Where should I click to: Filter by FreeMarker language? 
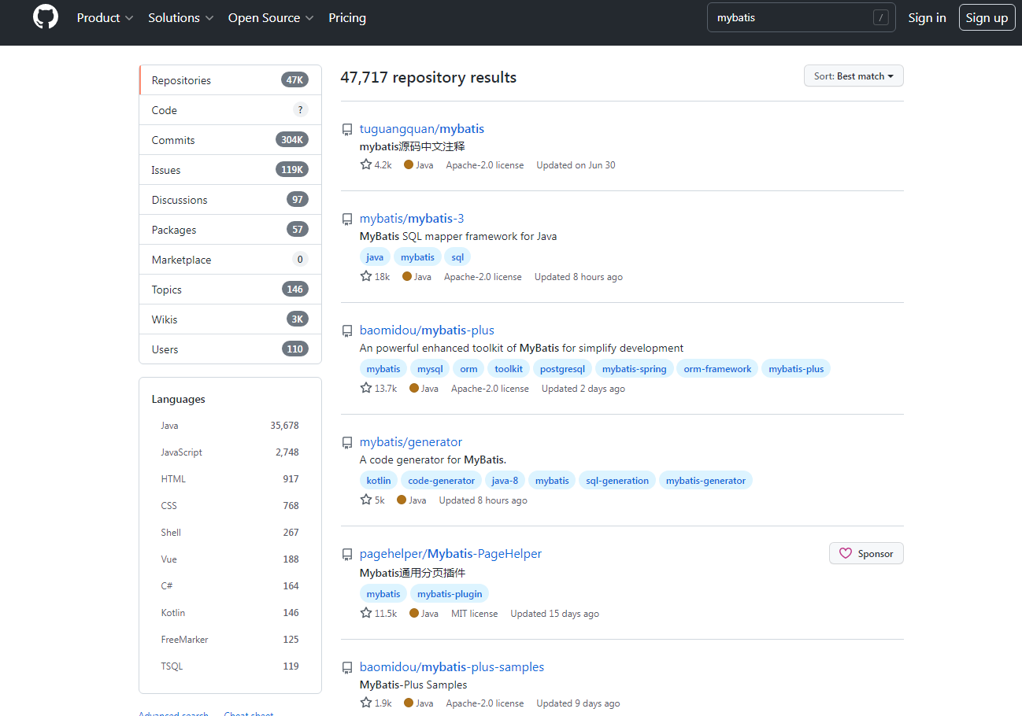[x=230, y=640]
